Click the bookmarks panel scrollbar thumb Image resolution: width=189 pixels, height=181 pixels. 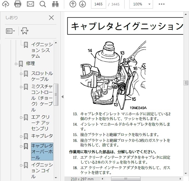(x=56, y=95)
